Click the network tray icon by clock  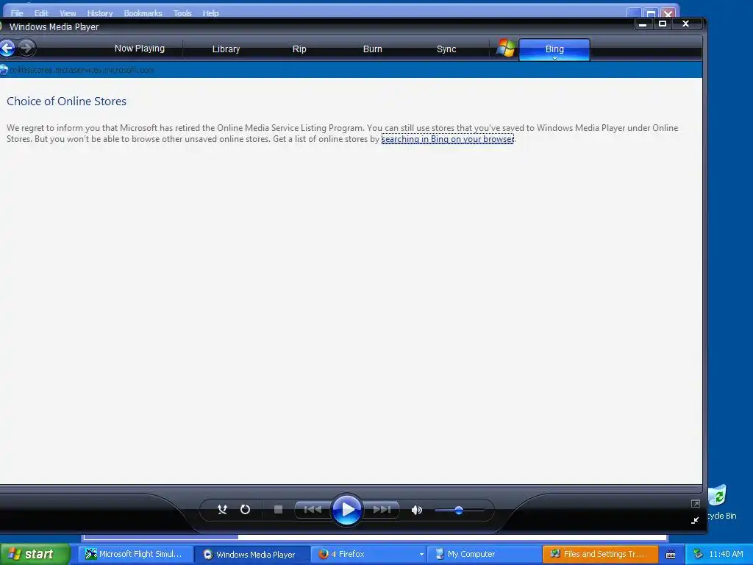pos(698,554)
